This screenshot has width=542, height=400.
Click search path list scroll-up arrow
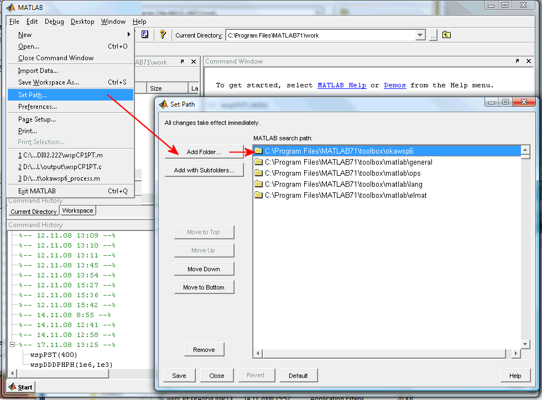525,150
